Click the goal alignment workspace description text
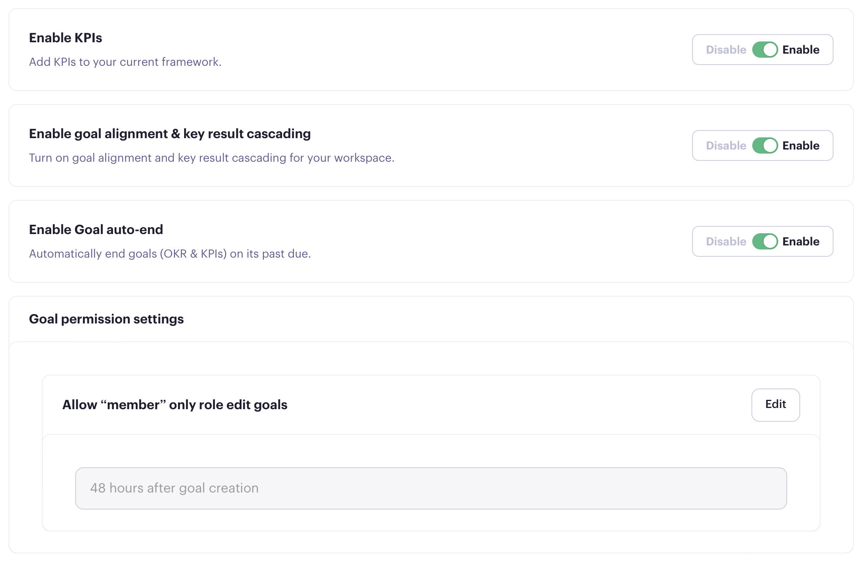 pos(211,158)
